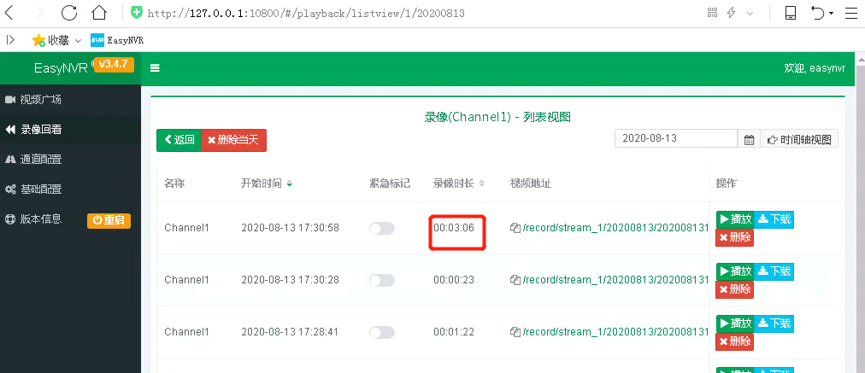Open the EasyNVR bookmark
Screen dimensions: 865x373
tap(117, 40)
